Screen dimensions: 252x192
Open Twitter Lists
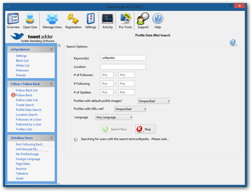[24, 129]
